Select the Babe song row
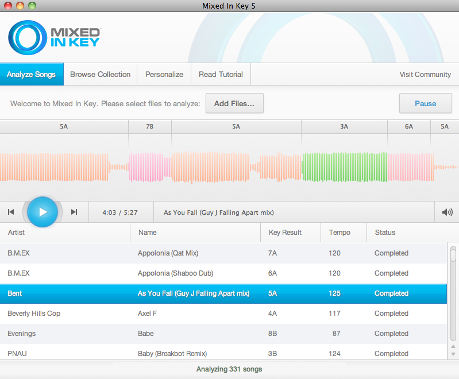The image size is (459, 379). (x=223, y=334)
